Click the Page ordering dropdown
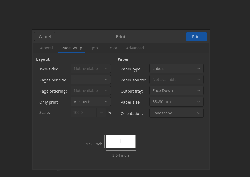Viewport: 250px width, 177px height. [x=91, y=91]
